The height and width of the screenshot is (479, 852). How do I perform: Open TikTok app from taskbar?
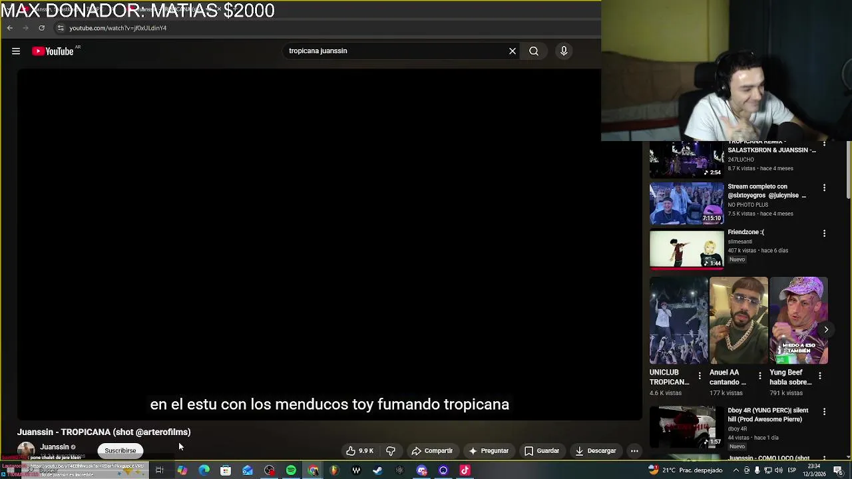(x=465, y=470)
